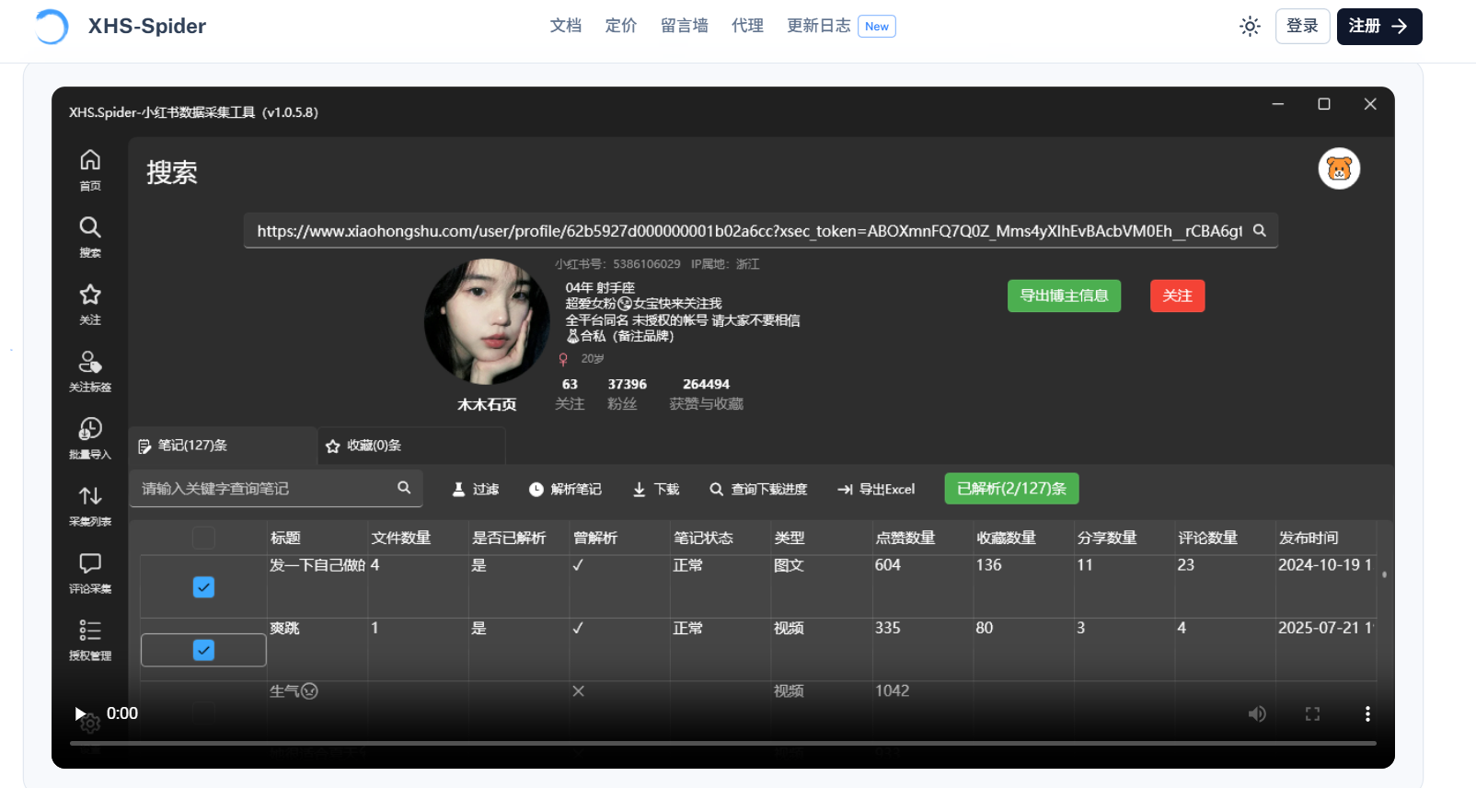1476x788 pixels.
Task: Click the 已解析(2/127)条 button
Action: coord(1011,489)
